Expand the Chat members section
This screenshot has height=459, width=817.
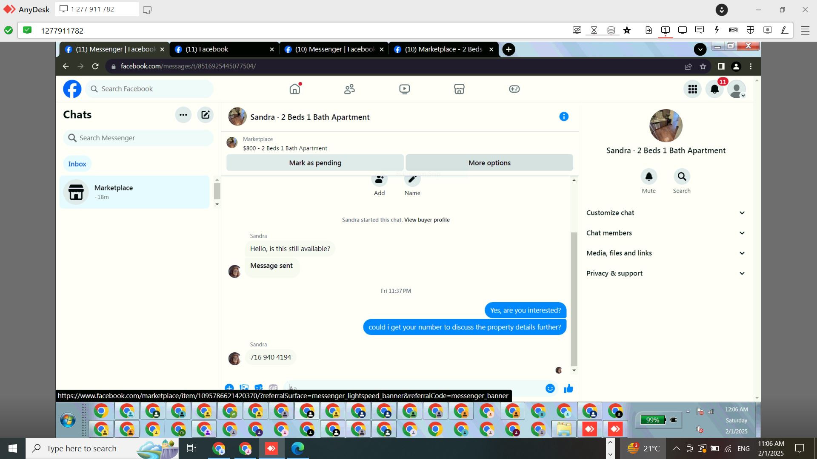click(x=666, y=233)
